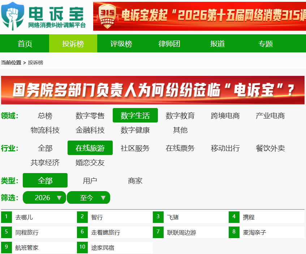Select 总榜 in the 领域 filter

tap(45, 116)
